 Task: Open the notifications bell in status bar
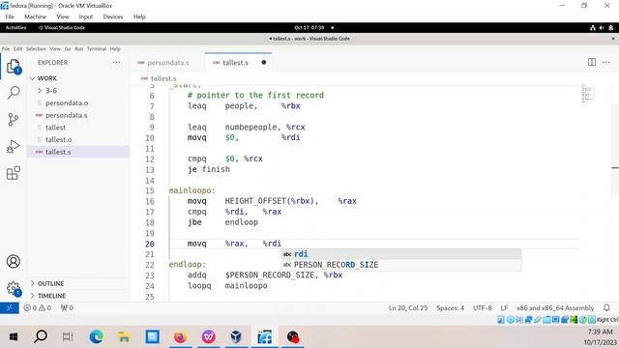pos(606,307)
